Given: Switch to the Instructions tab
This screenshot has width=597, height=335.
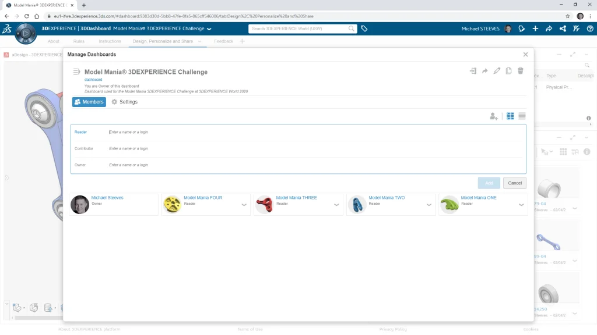Looking at the screenshot, I should coord(110,41).
